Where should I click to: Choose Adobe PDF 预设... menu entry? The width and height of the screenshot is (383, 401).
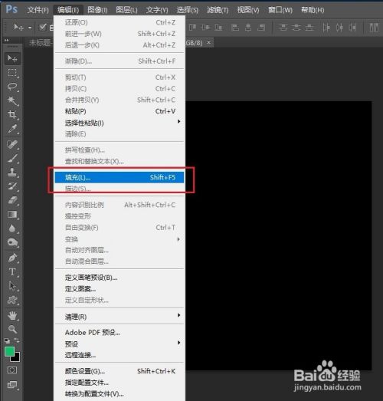pyautogui.click(x=119, y=333)
